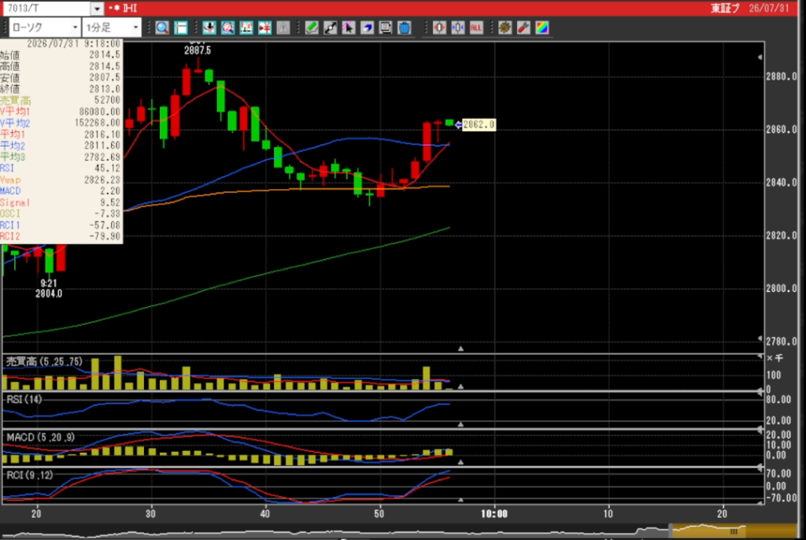Click the panel layout icon next to magnifier
806x540 pixels.
181,28
